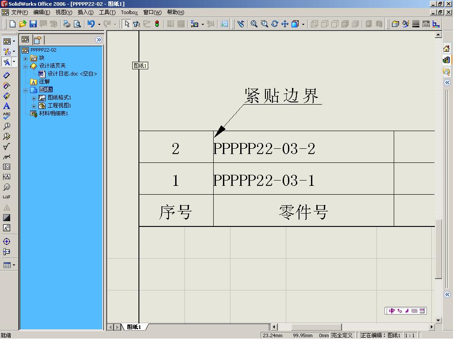Expand the 工程视图1 tree node
Image resolution: width=453 pixels, height=339 pixels.
tap(34, 106)
